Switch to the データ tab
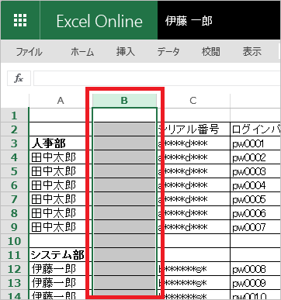Image resolution: width=281 pixels, height=300 pixels. 168,52
